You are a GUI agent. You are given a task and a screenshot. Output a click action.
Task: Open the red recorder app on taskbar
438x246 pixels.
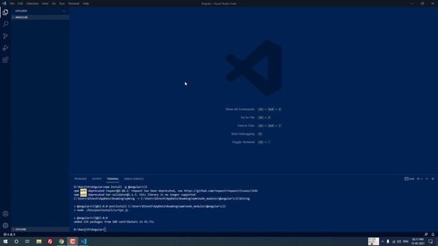point(73,241)
